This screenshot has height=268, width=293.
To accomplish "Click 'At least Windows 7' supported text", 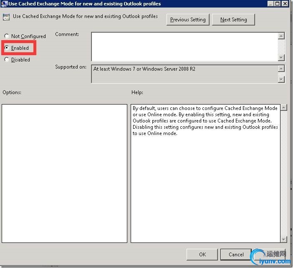I will pyautogui.click(x=144, y=69).
